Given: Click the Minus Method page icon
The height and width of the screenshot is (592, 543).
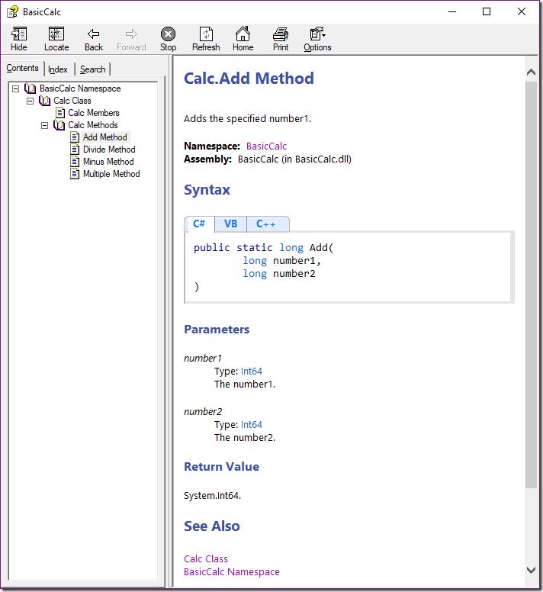Looking at the screenshot, I should tap(75, 161).
